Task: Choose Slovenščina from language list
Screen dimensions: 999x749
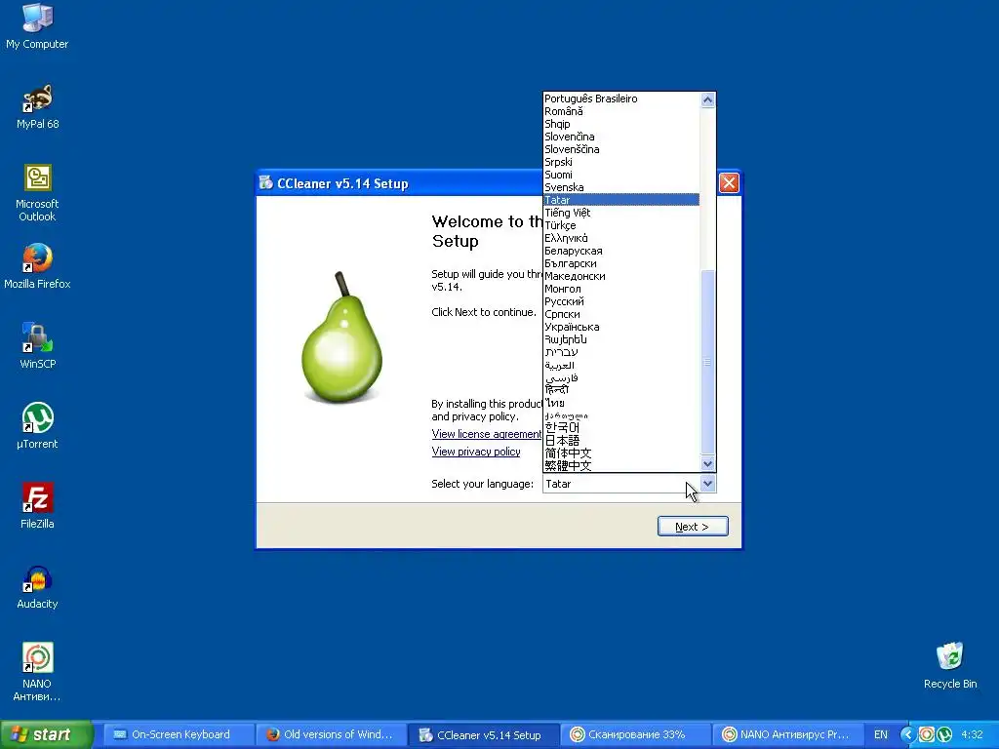Action: pos(621,149)
